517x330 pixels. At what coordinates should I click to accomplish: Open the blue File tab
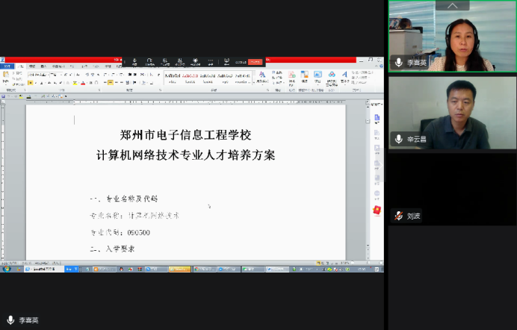7,66
